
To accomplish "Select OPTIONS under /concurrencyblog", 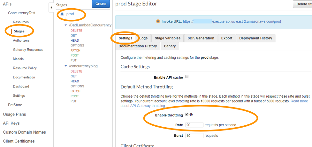I will click(x=77, y=86).
